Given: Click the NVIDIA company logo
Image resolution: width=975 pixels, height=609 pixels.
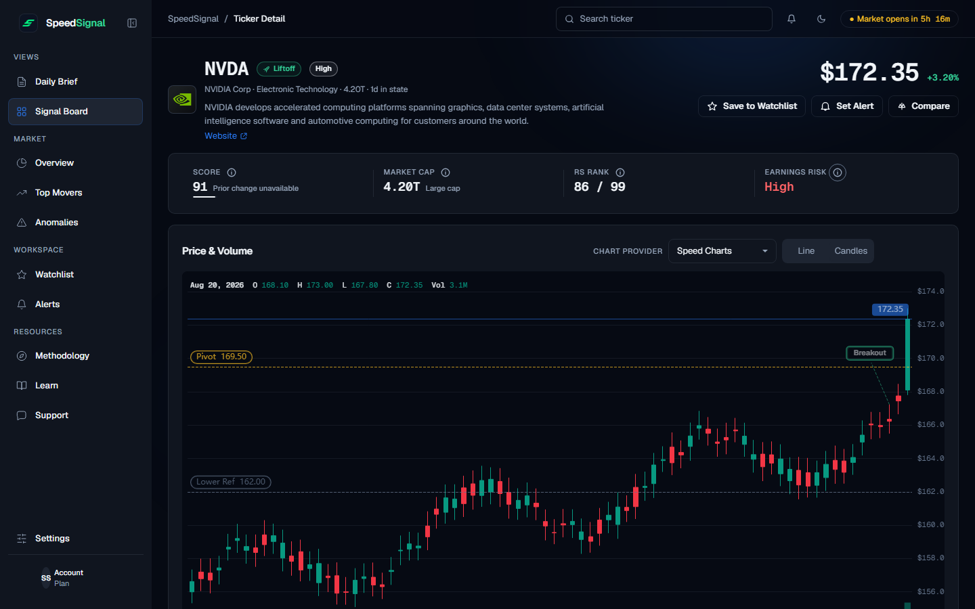Looking at the screenshot, I should click(182, 99).
